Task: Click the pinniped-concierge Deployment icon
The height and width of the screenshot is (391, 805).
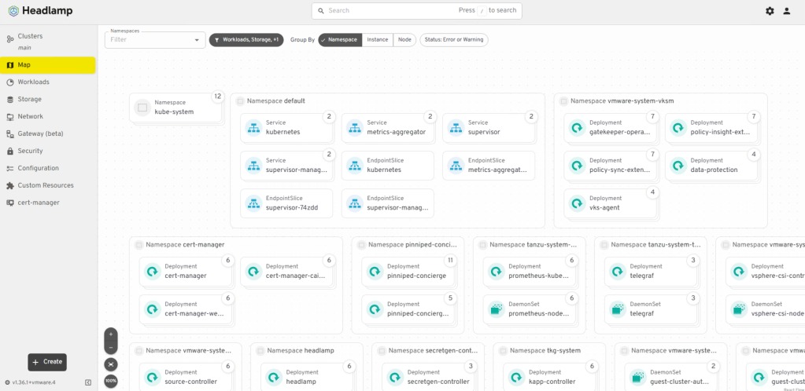Action: click(x=375, y=272)
